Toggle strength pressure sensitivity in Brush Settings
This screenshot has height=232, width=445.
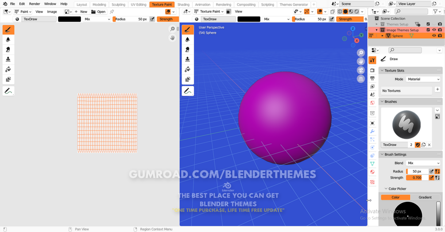click(431, 178)
